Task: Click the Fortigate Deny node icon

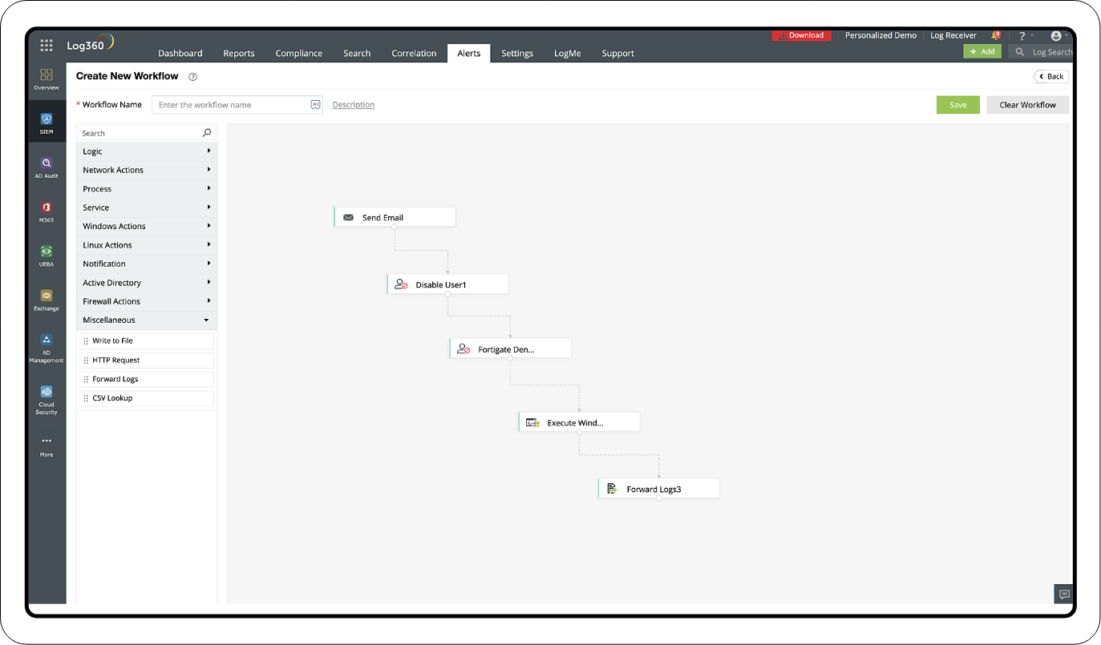Action: [463, 349]
